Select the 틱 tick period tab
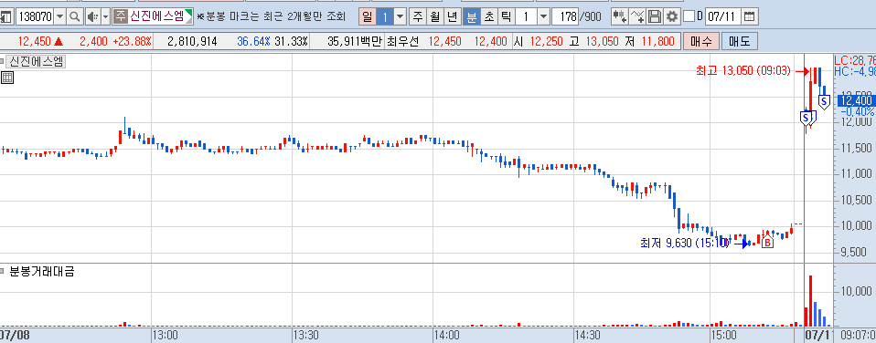Image resolution: width=876 pixels, height=343 pixels. [506, 16]
